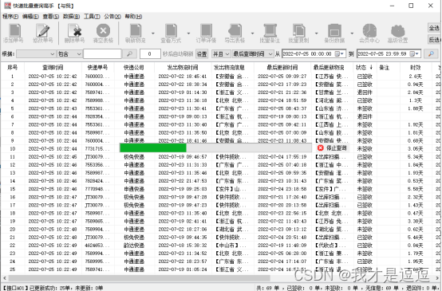
Task: Click the 查询时间 column header
Action: coord(53,67)
